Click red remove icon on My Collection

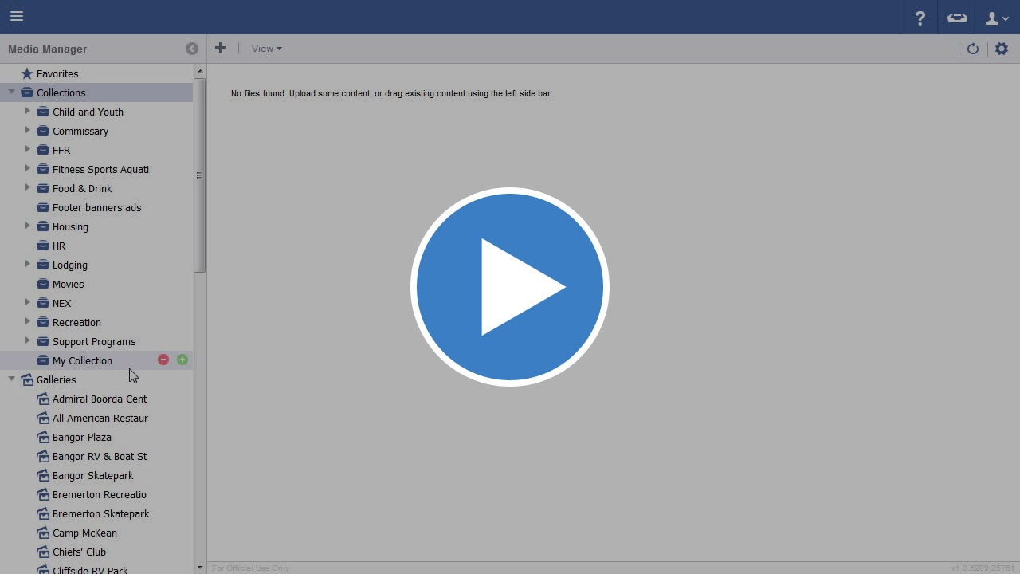[163, 360]
